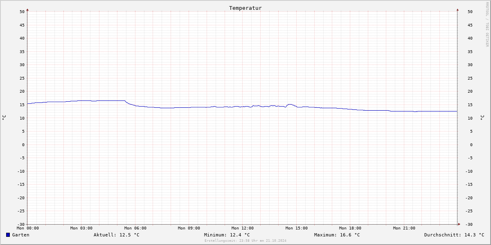Click the 'Mon 12:00' time axis label
The width and height of the screenshot is (491, 245).
[x=243, y=228]
